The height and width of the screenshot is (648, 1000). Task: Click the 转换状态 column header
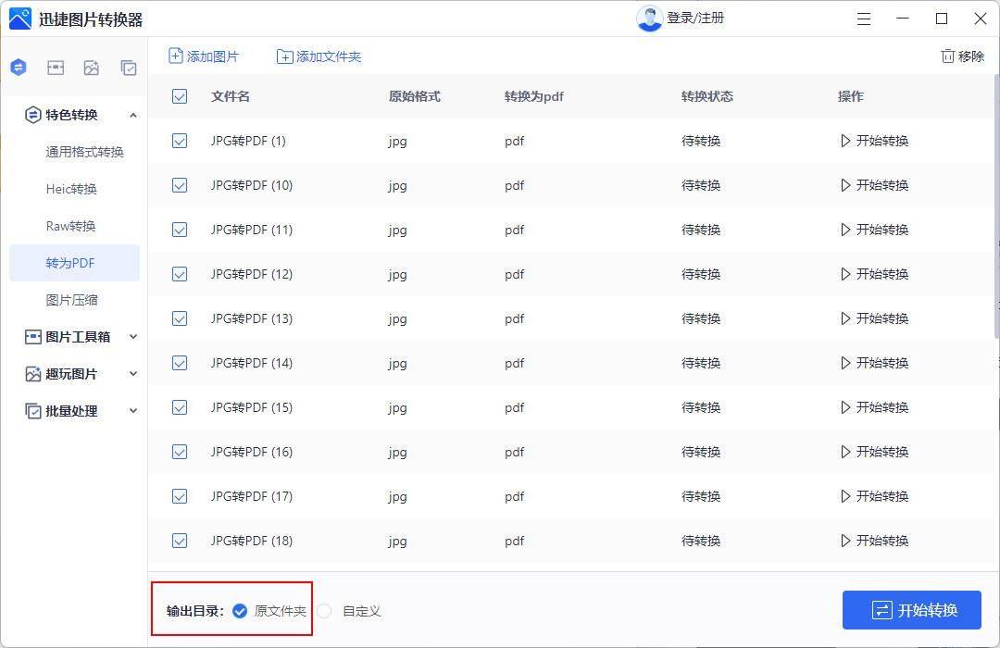click(x=706, y=96)
